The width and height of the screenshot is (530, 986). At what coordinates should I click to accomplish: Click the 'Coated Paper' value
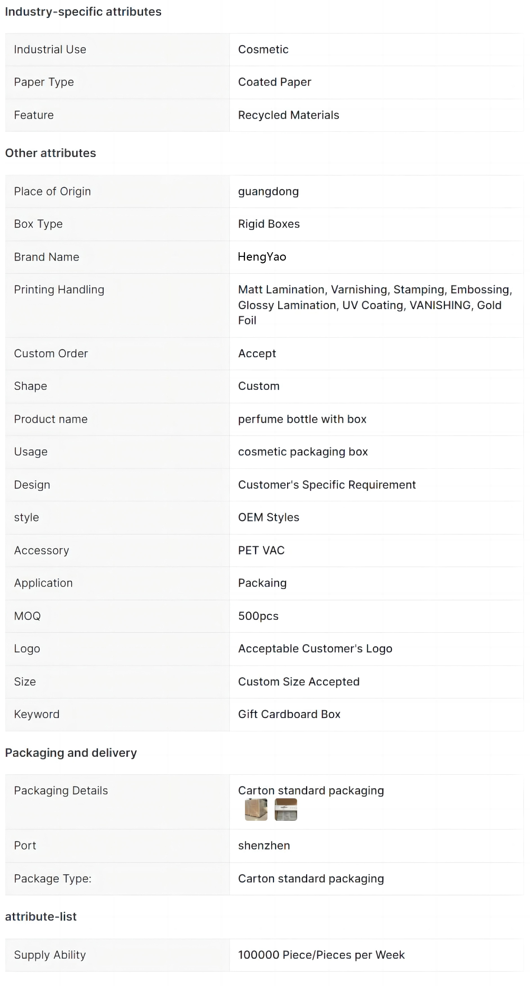(x=274, y=82)
